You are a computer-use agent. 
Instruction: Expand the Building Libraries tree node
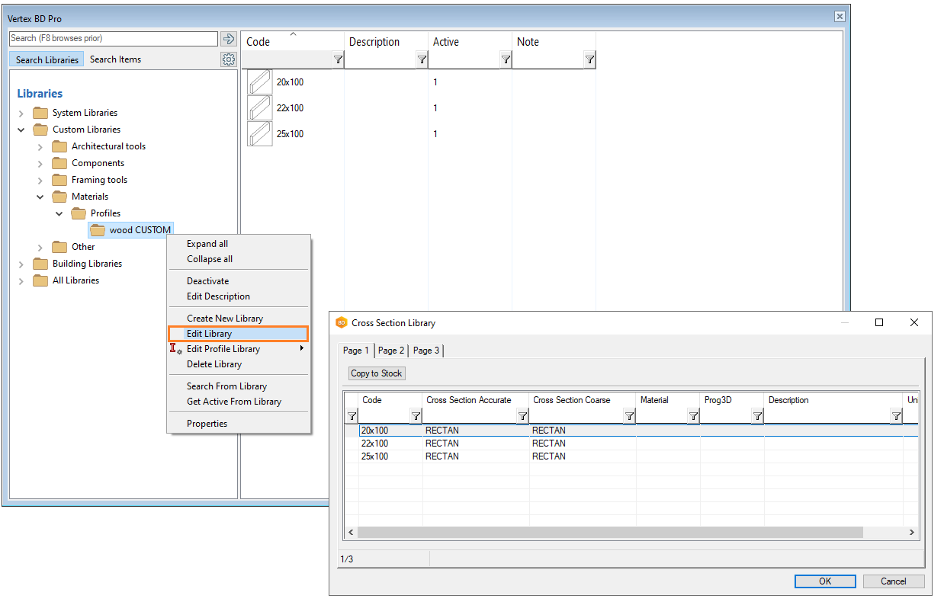click(x=21, y=264)
